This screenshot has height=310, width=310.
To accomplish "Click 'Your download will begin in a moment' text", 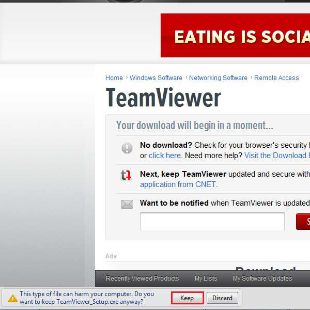I will (195, 126).
